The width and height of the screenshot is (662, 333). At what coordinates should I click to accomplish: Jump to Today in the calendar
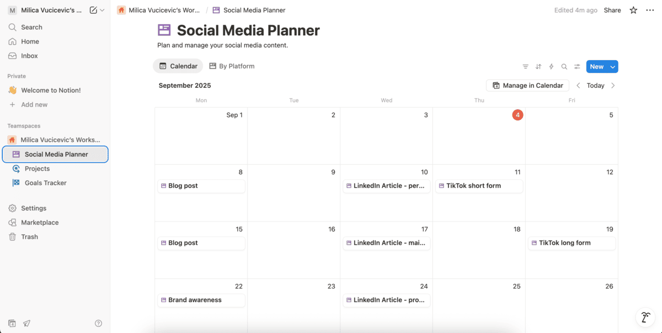[x=595, y=86]
